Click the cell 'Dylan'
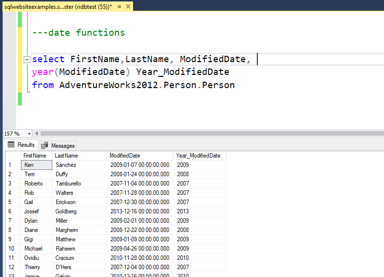Screen dimensions: 384x277 click(x=37, y=221)
